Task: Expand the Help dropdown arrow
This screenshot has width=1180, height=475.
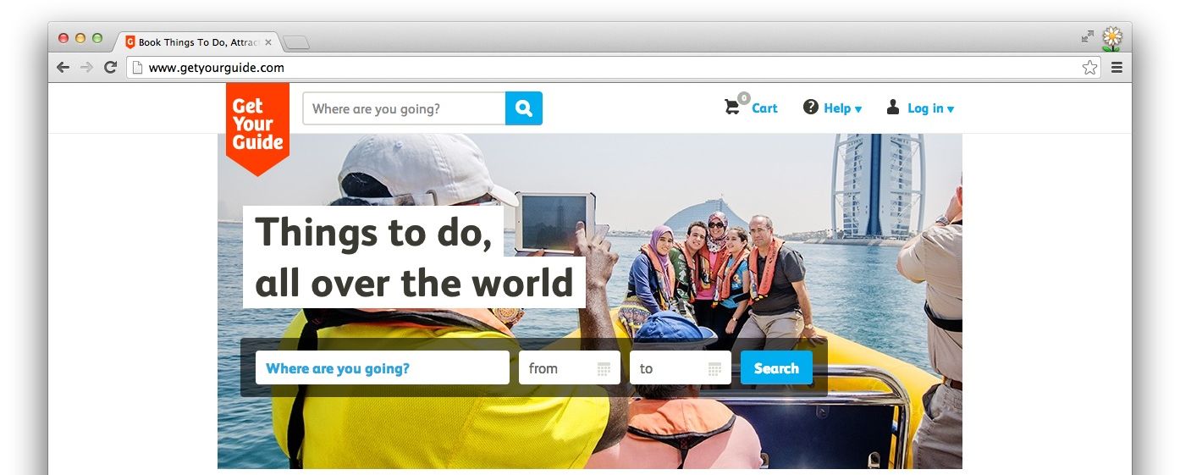Action: (858, 109)
